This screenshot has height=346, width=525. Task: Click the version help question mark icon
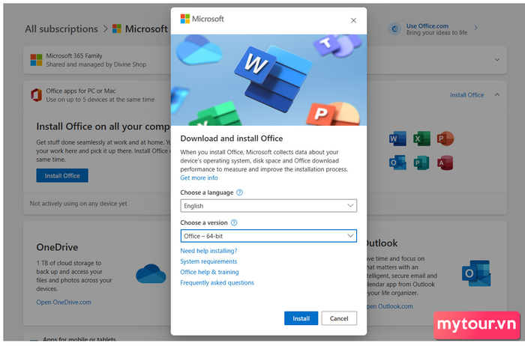click(234, 222)
